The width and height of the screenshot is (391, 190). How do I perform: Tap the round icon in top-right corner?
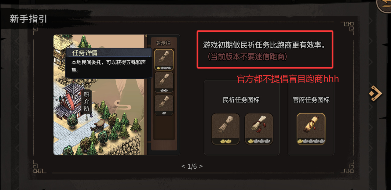[x=384, y=5]
